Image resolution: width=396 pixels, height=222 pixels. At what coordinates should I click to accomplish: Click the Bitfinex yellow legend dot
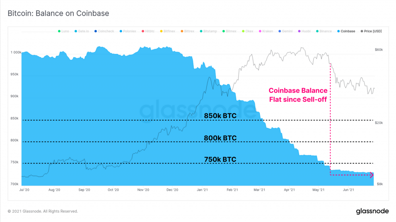point(161,31)
